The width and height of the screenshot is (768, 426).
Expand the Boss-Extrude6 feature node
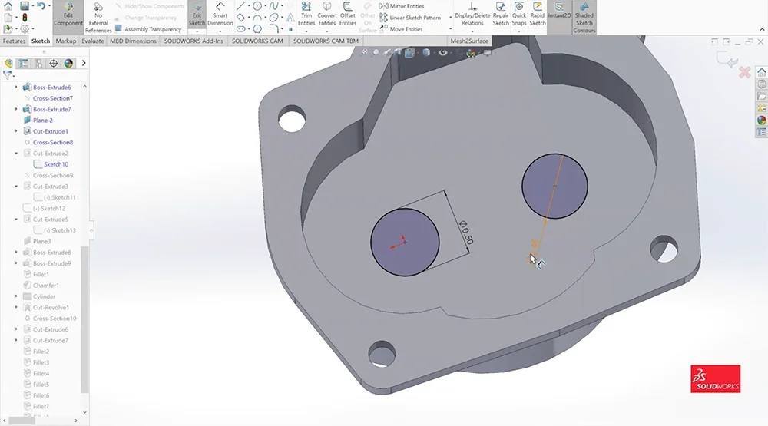point(17,88)
